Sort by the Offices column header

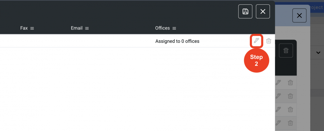(x=163, y=28)
